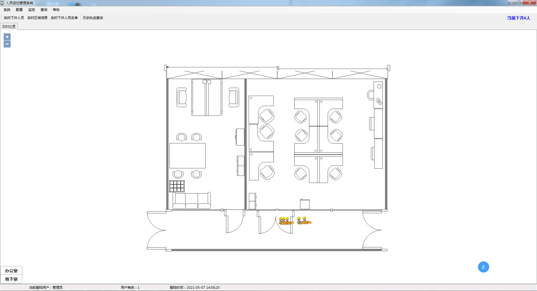Select the worker icon labeled 小李6
Viewport: 537px width, 291px height.
[x=304, y=220]
